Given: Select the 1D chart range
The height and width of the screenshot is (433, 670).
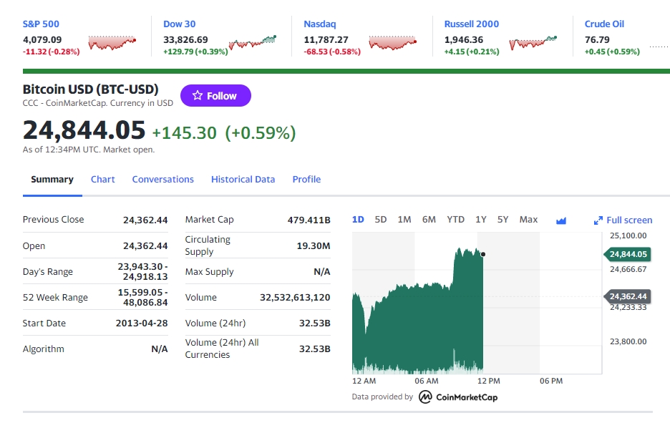Looking at the screenshot, I should pos(358,220).
